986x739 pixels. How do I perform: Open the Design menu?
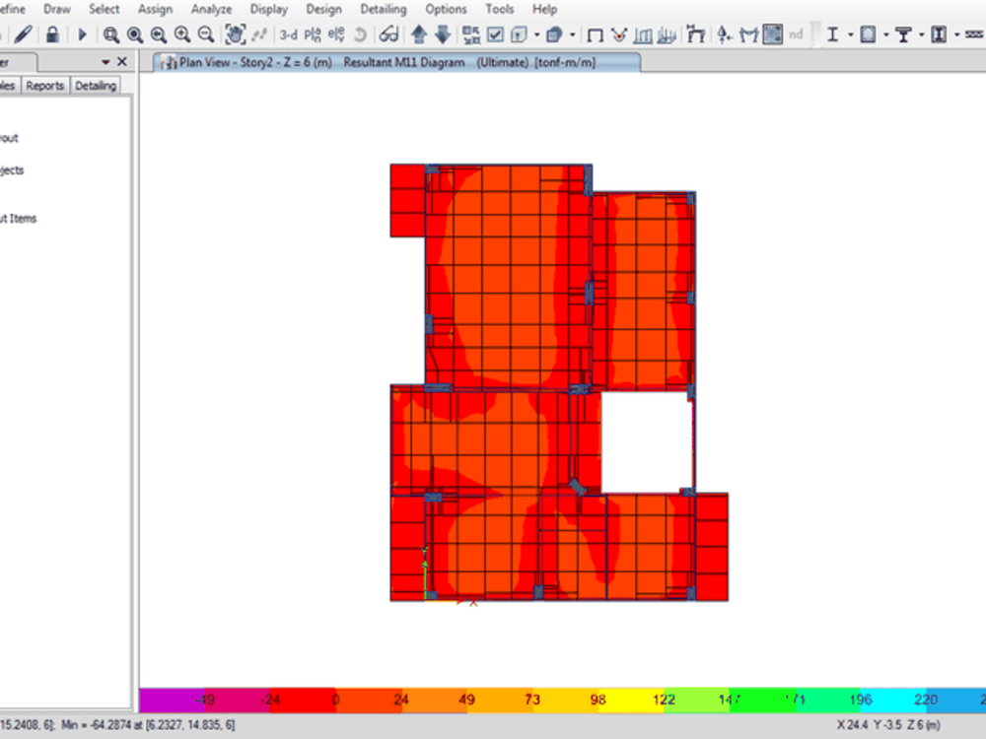(323, 10)
